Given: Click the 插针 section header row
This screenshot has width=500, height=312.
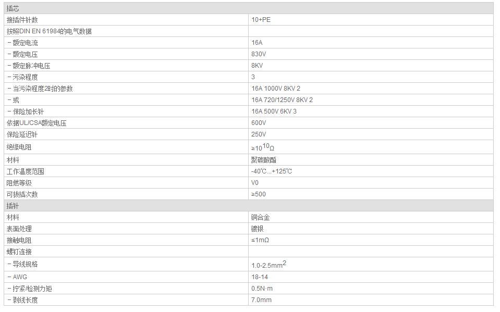Looking at the screenshot, I should point(248,206).
